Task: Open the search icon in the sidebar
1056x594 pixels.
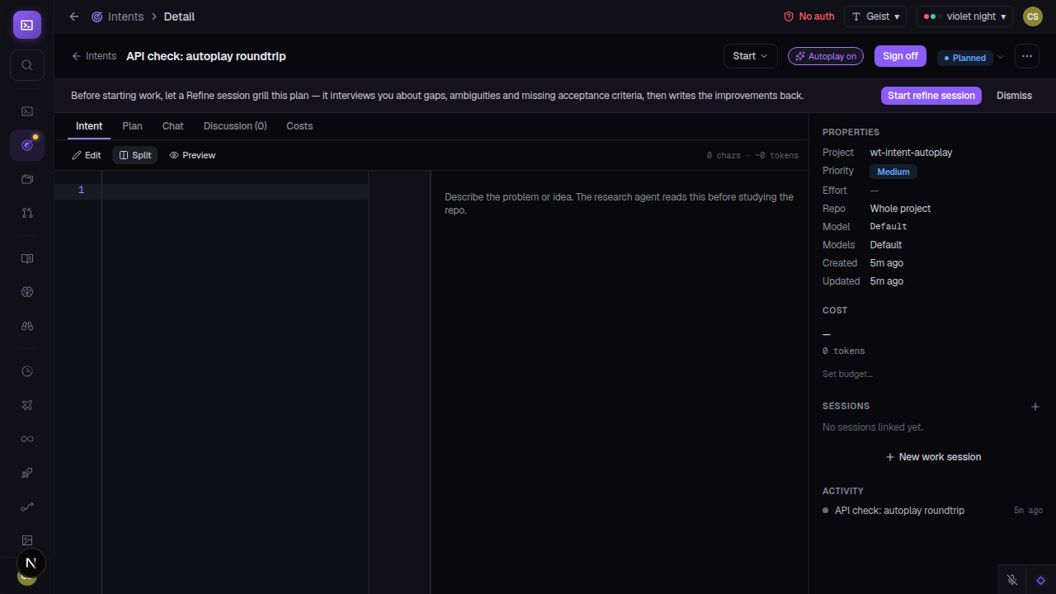Action: (x=27, y=65)
